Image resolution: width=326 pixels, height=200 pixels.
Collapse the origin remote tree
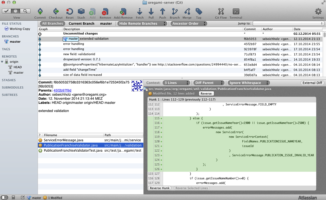point(2,62)
